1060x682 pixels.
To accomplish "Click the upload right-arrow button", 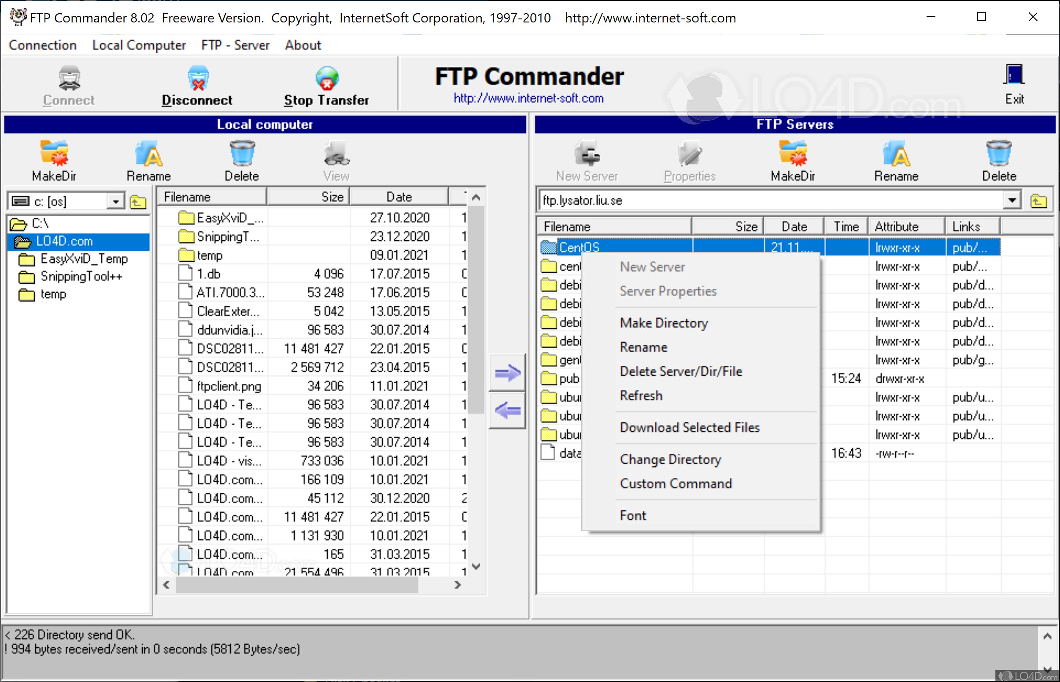I will pyautogui.click(x=507, y=372).
